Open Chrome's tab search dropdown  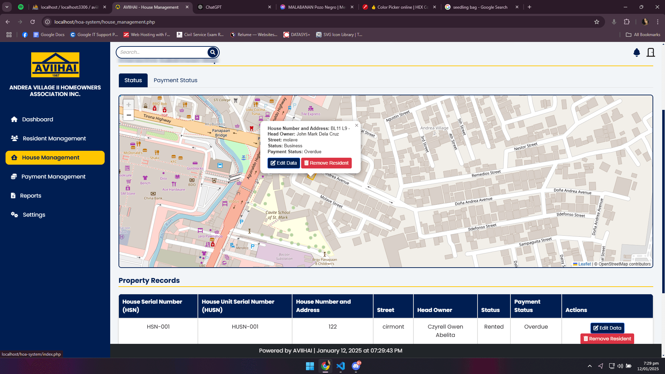pos(7,7)
